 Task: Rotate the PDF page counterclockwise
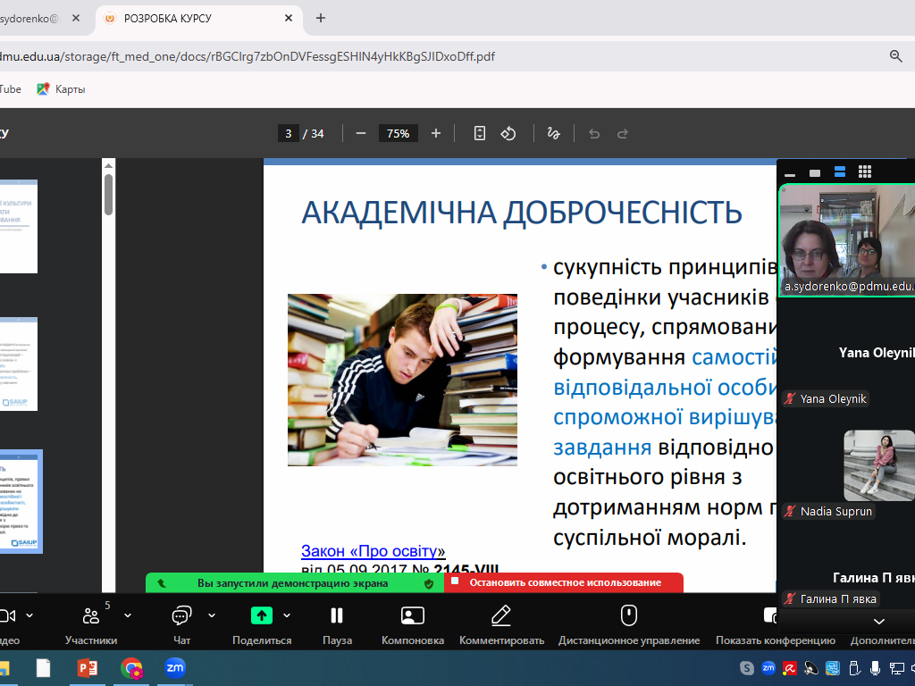click(x=508, y=133)
